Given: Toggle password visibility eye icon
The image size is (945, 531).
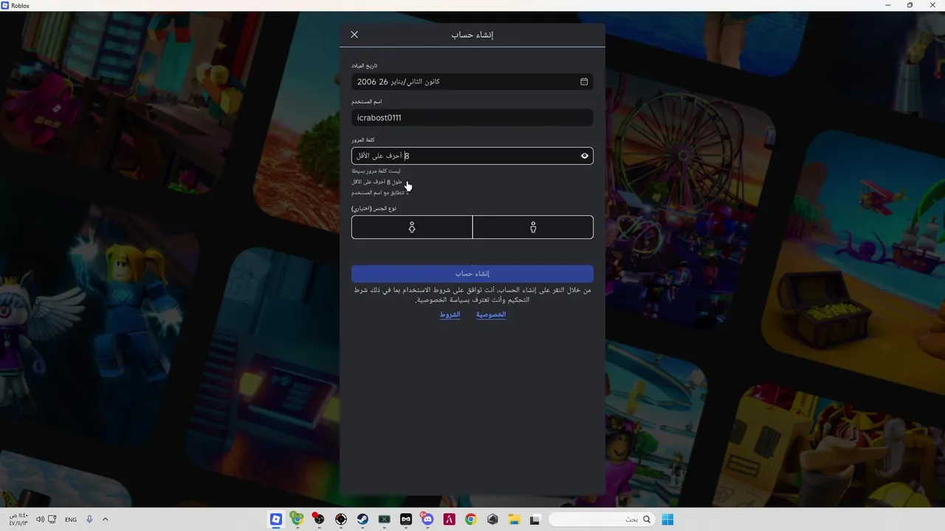Looking at the screenshot, I should pyautogui.click(x=585, y=156).
